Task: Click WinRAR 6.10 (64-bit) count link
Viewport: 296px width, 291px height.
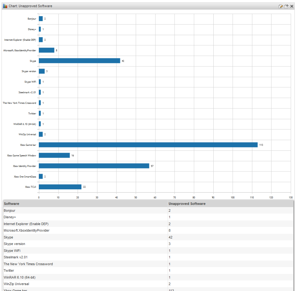Action: point(170,277)
